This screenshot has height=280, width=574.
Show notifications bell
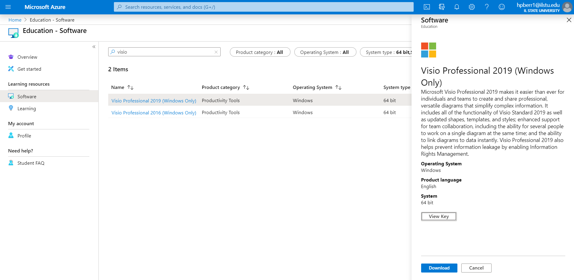(457, 7)
